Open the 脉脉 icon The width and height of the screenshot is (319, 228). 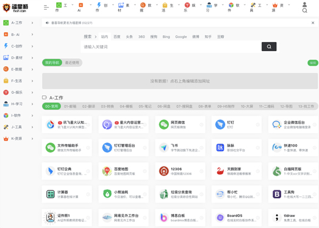tap(220, 148)
